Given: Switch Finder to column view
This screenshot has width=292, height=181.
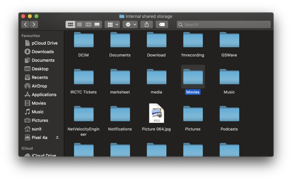Looking at the screenshot, I should (88, 24).
